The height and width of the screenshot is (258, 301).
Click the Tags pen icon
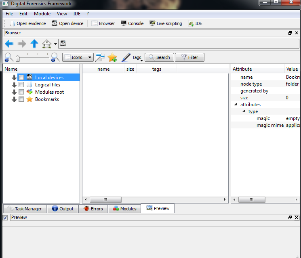click(126, 57)
